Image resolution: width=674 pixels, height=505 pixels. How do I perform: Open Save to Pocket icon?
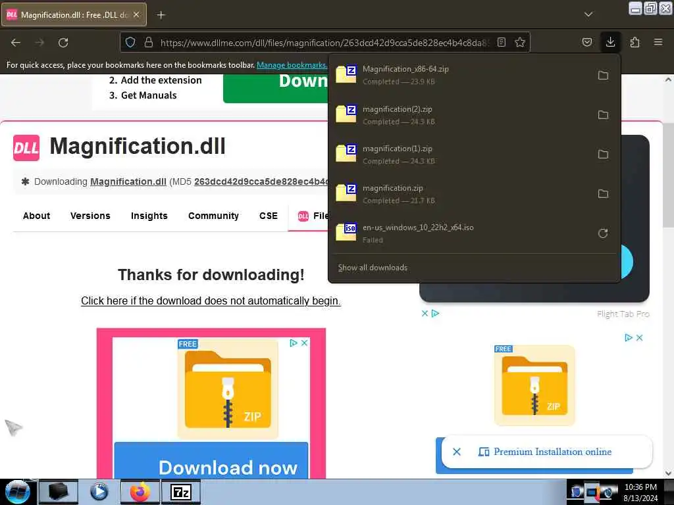tap(586, 42)
